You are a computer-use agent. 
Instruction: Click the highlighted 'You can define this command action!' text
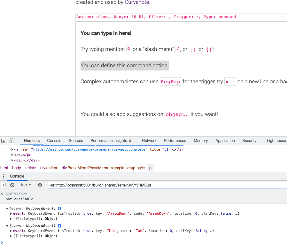124,66
